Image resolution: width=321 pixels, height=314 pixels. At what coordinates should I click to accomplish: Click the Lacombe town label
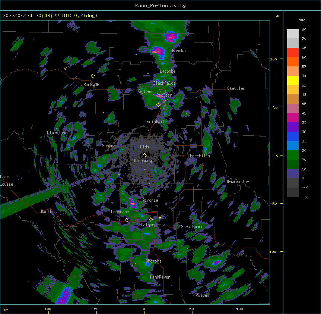pyautogui.click(x=168, y=71)
